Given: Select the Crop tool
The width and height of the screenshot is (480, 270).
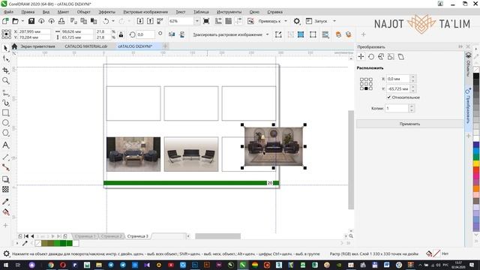Looking at the screenshot, I should [5, 70].
